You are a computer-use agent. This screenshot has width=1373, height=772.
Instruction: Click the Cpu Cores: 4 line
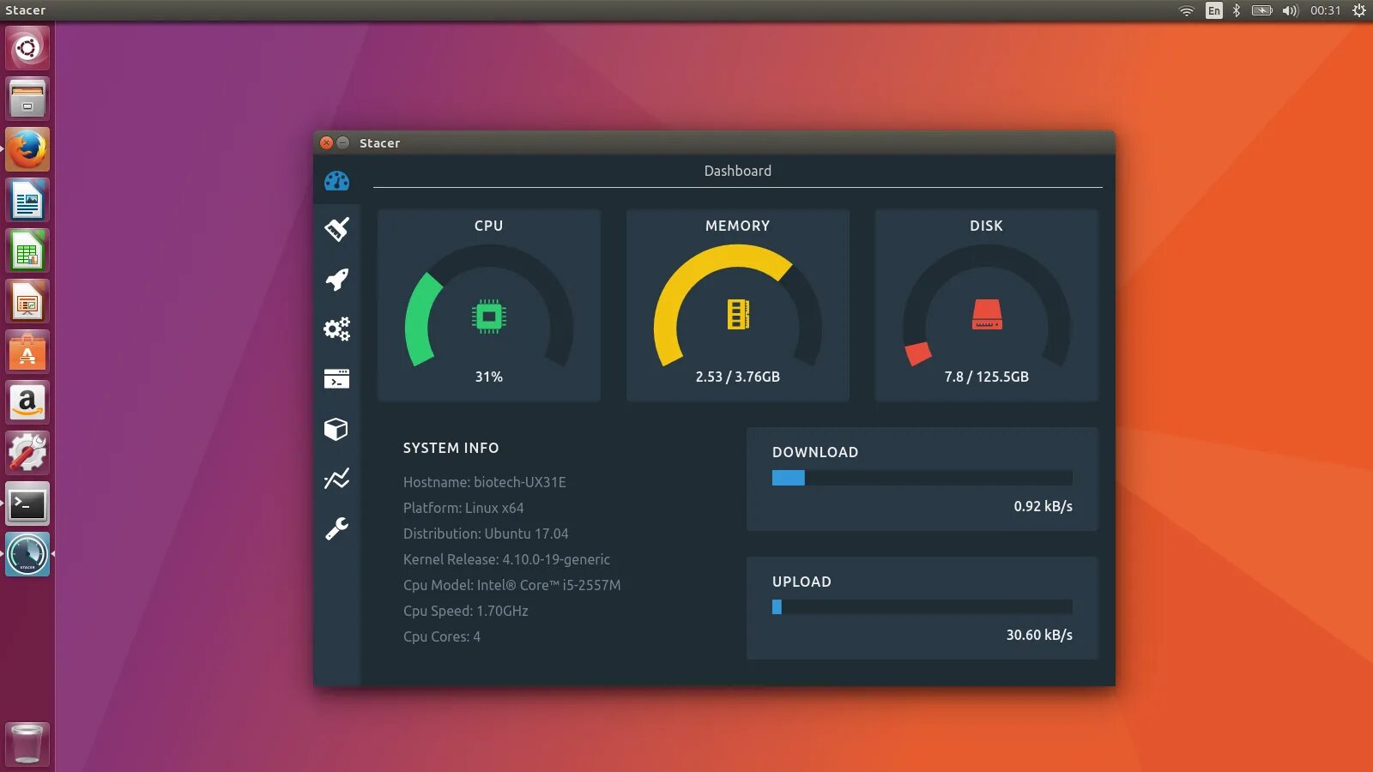442,636
